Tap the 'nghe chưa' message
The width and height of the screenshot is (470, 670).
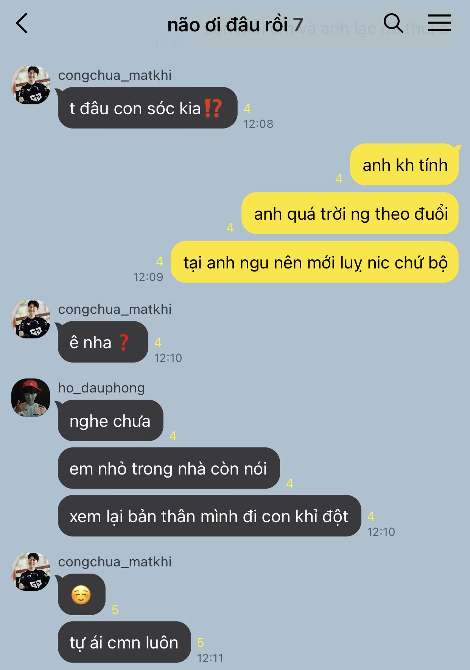110,420
